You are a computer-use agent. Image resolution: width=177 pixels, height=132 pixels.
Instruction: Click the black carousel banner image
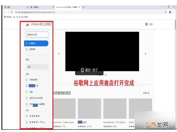click(x=102, y=51)
